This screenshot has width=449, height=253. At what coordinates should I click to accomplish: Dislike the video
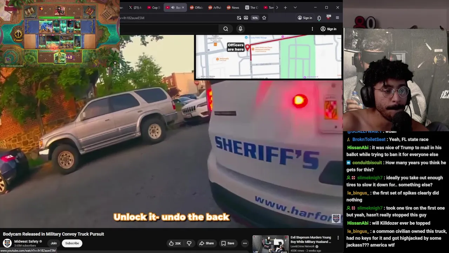coord(189,243)
